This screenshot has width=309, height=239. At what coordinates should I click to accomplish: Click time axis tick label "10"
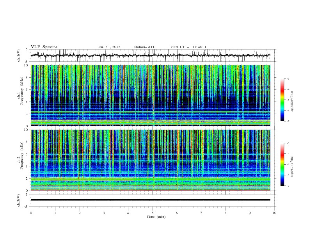click(x=274, y=213)
